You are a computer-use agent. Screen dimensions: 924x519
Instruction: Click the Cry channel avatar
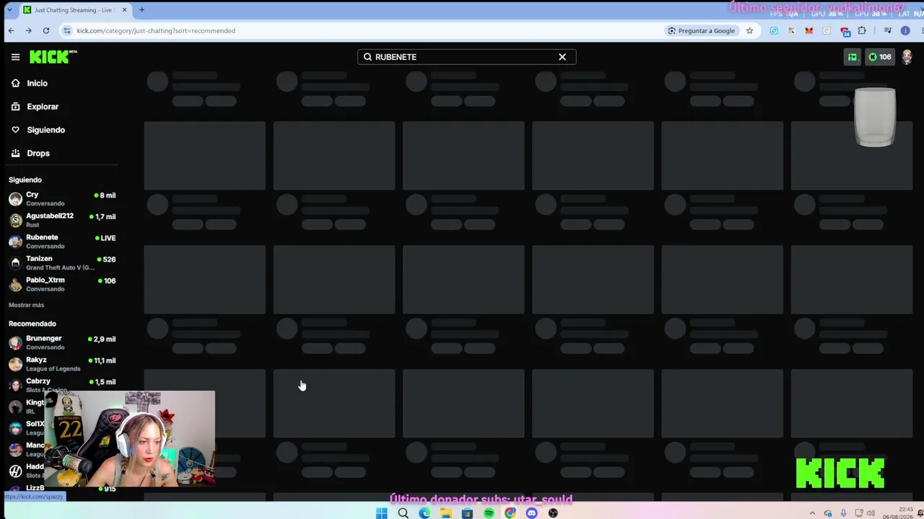click(x=15, y=199)
